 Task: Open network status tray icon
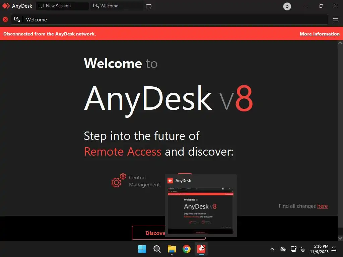(x=293, y=249)
